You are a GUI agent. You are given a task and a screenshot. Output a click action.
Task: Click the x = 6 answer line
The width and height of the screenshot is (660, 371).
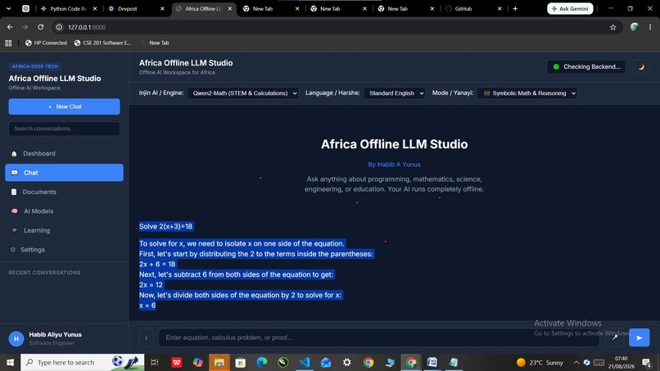[x=147, y=305]
